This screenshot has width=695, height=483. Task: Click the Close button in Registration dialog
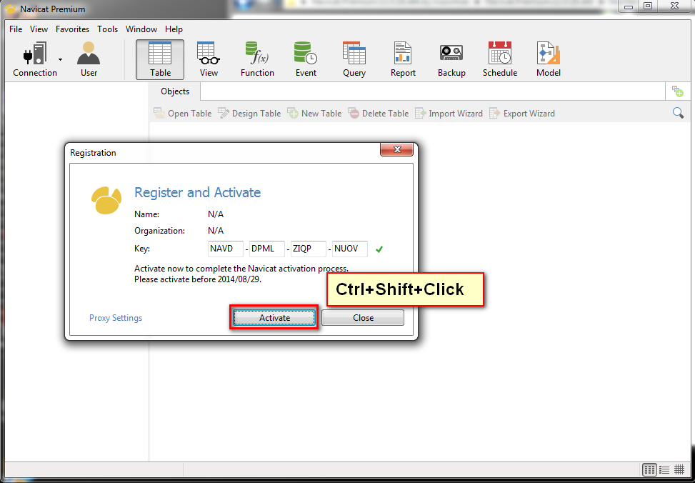pyautogui.click(x=363, y=318)
